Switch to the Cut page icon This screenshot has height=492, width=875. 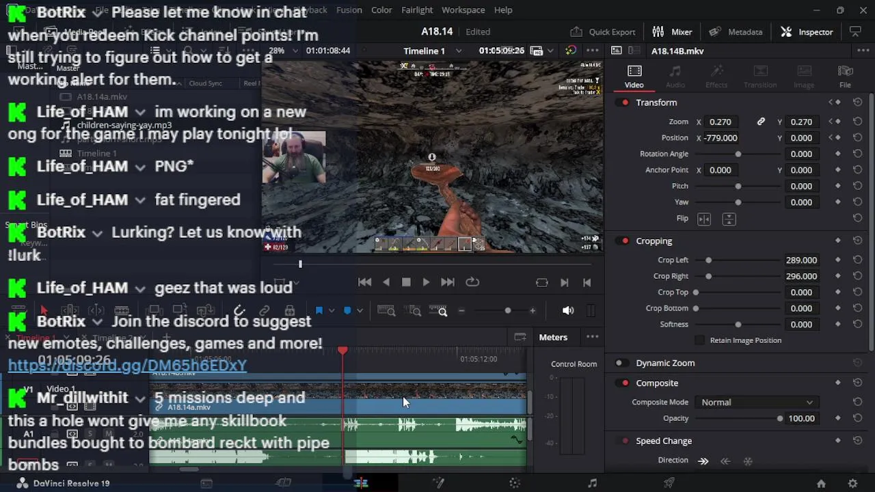(283, 483)
